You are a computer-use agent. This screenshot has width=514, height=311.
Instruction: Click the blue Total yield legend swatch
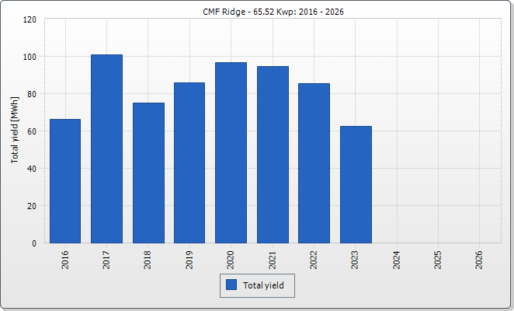click(x=231, y=285)
